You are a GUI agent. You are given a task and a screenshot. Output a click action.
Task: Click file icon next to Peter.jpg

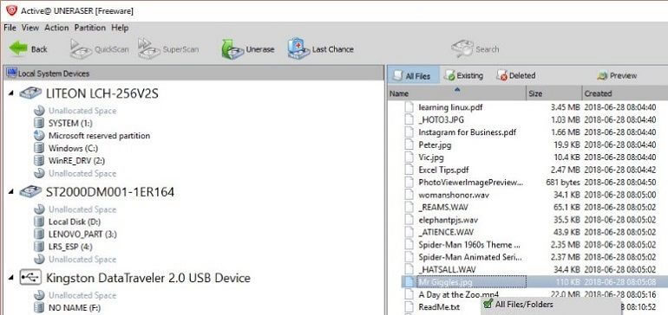point(409,145)
